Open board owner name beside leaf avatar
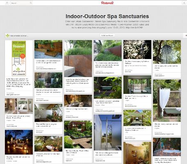 click(19, 36)
